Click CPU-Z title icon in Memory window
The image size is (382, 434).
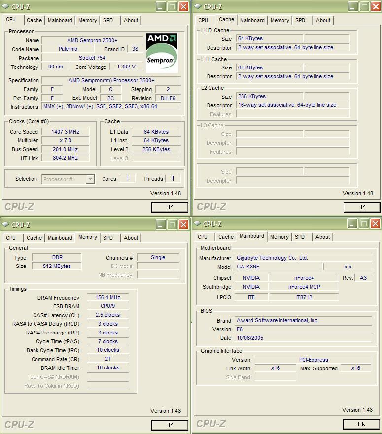[5, 224]
